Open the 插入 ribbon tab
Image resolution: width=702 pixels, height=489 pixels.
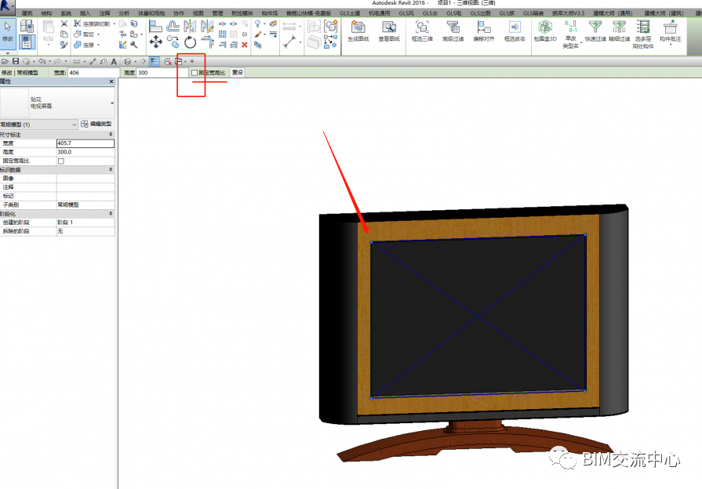tap(85, 13)
